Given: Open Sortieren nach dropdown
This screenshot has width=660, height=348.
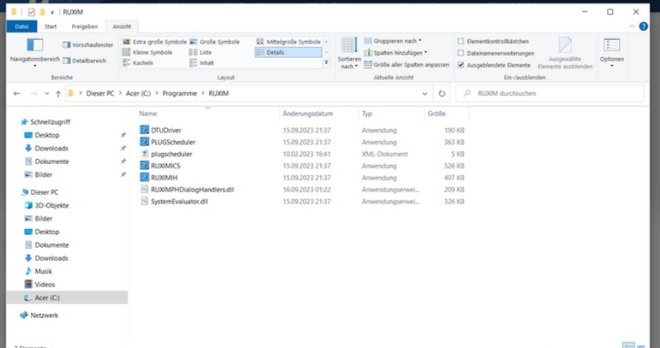Looking at the screenshot, I should [349, 53].
